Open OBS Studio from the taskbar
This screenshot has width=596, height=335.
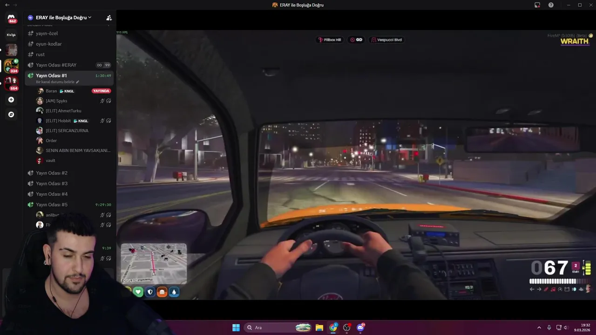tap(347, 328)
